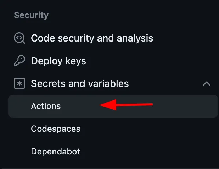Open the Deploy keys page
This screenshot has width=219, height=169.
pos(58,61)
